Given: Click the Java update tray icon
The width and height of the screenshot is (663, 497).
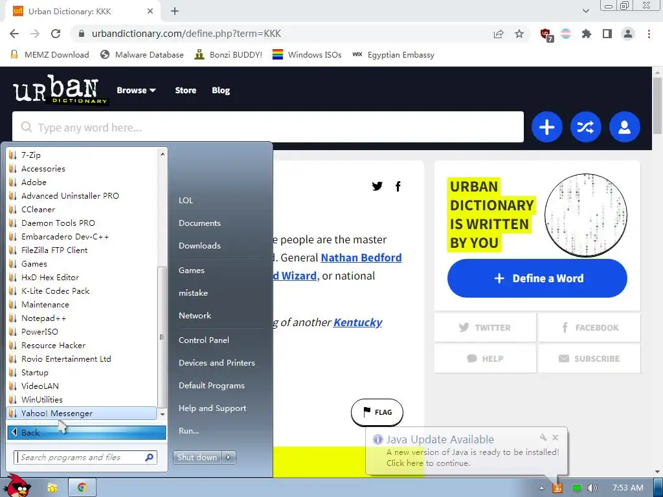Looking at the screenshot, I should (x=557, y=488).
